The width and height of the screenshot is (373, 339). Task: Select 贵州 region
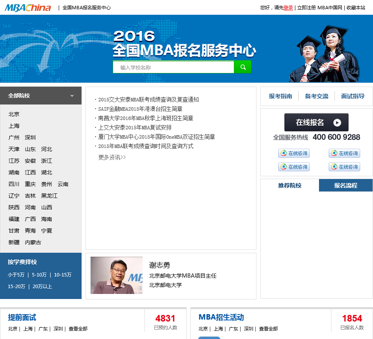47,184
